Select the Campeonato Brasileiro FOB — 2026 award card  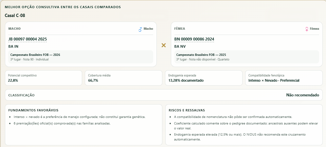(81, 57)
